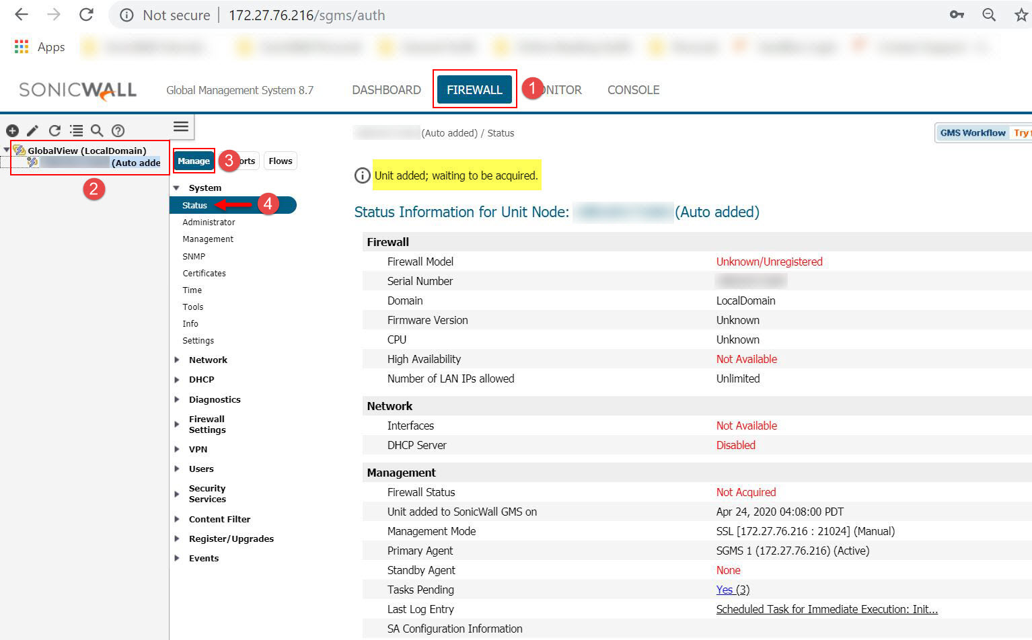Collapse the System section
This screenshot has height=640, width=1032.
(177, 188)
